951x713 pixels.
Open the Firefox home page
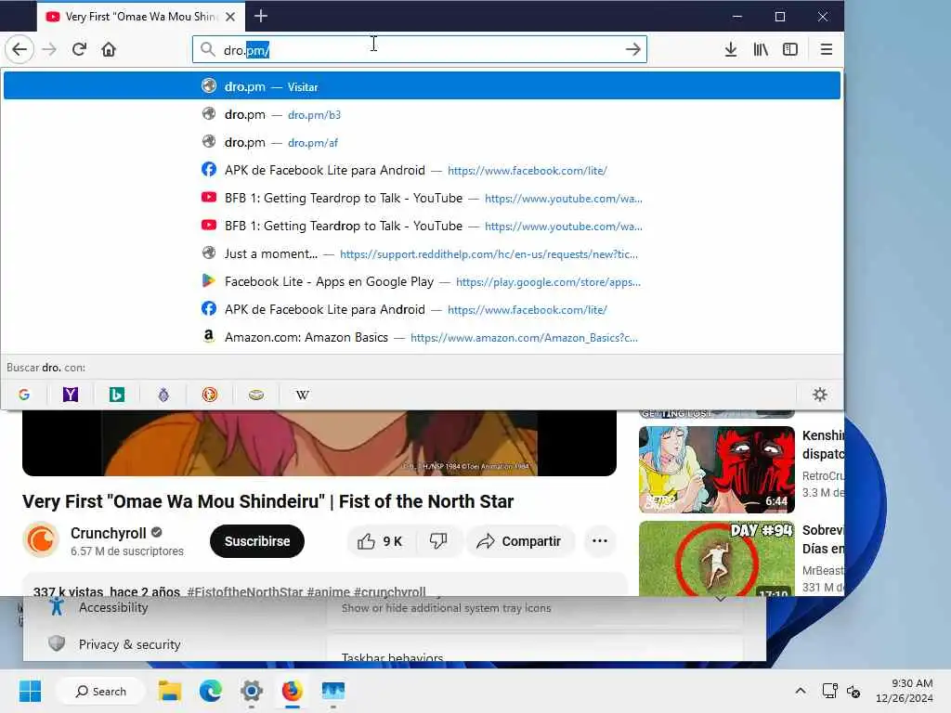click(109, 49)
